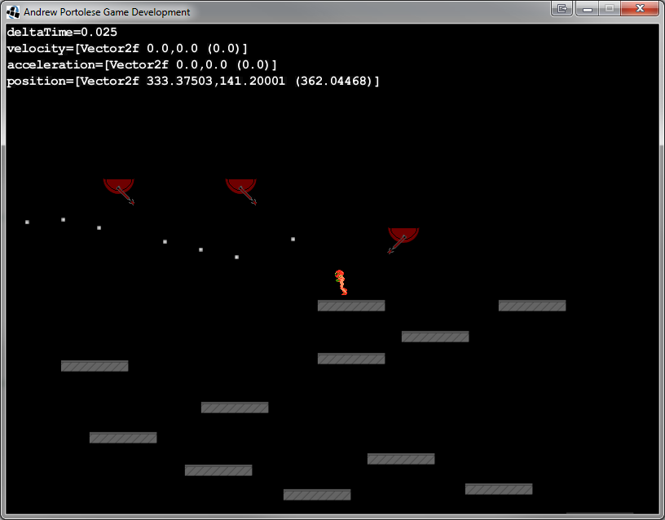Viewport: 665px width, 520px height.
Task: Click the leftmost red turret
Action: (119, 187)
